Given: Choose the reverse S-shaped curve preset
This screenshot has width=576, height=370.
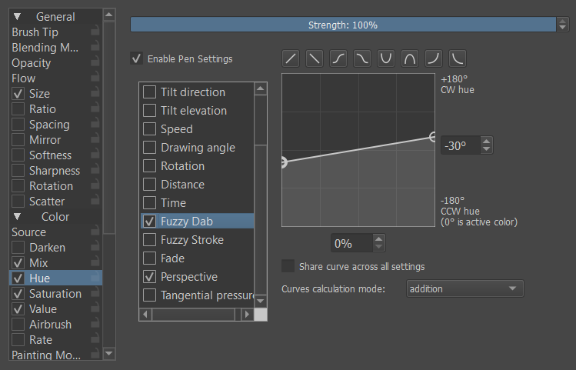Looking at the screenshot, I should pyautogui.click(x=363, y=58).
